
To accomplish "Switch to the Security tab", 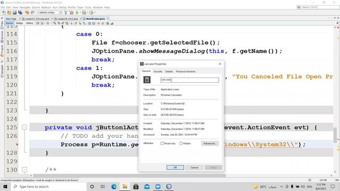I will [158, 72].
